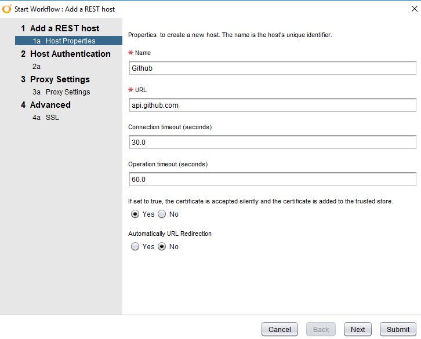Screen dimensions: 421x339
Task: Select the 2a sub-step
Action: (x=37, y=66)
